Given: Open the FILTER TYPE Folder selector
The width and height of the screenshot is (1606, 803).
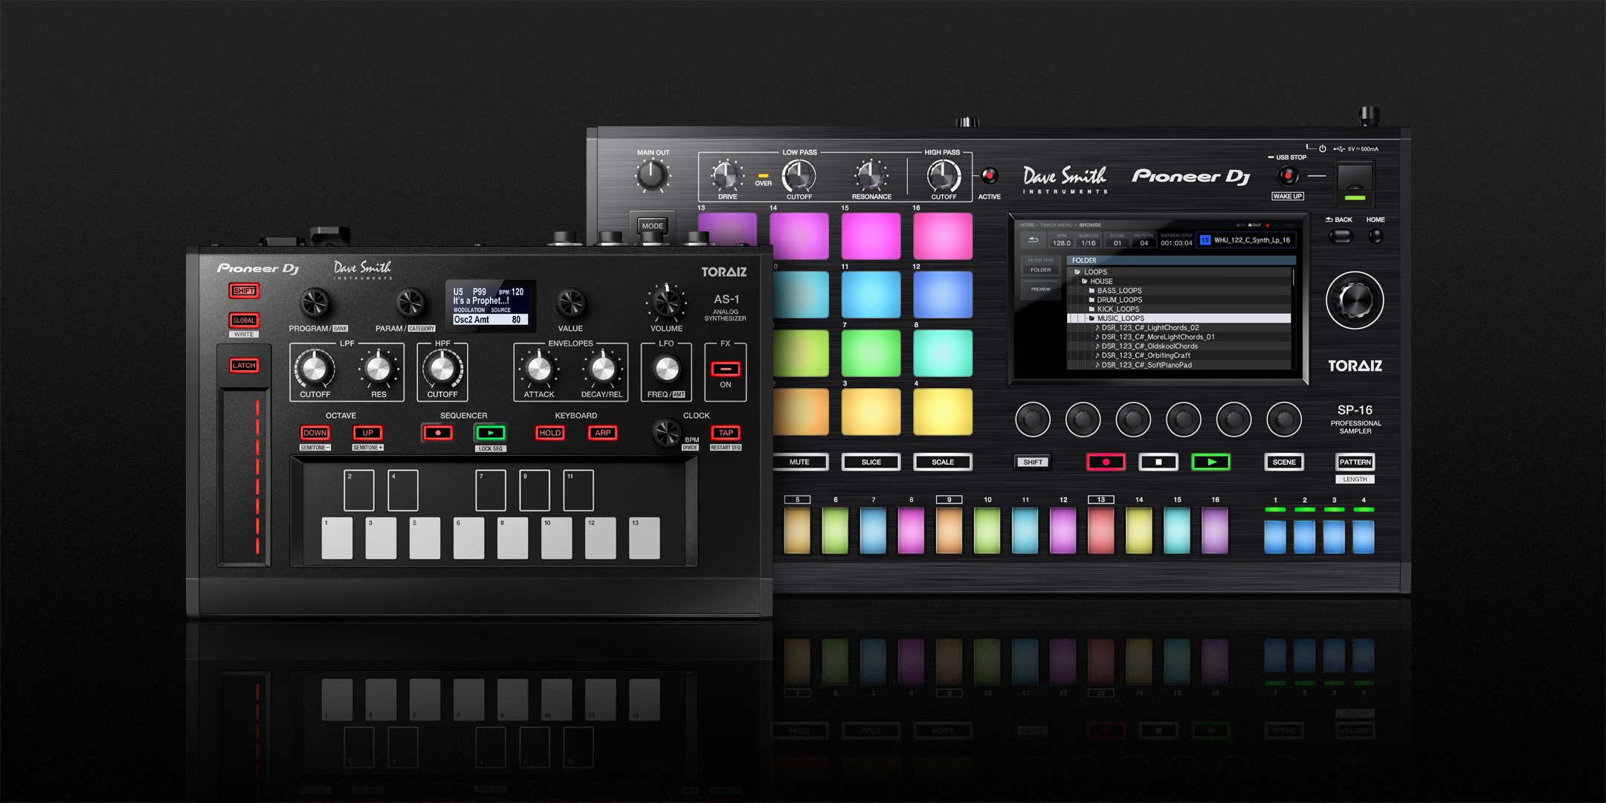Looking at the screenshot, I should [x=1040, y=269].
